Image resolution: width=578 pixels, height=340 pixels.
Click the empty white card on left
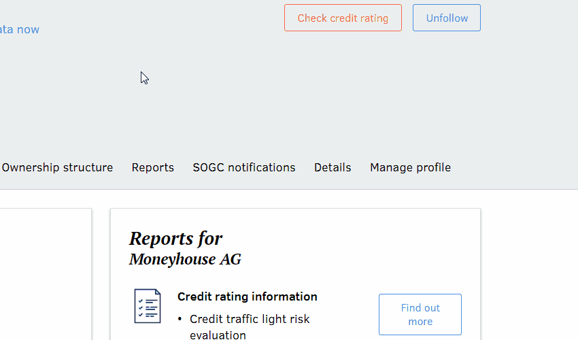44,272
